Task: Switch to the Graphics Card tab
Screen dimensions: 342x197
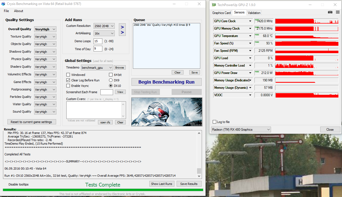Action: [x=221, y=13]
